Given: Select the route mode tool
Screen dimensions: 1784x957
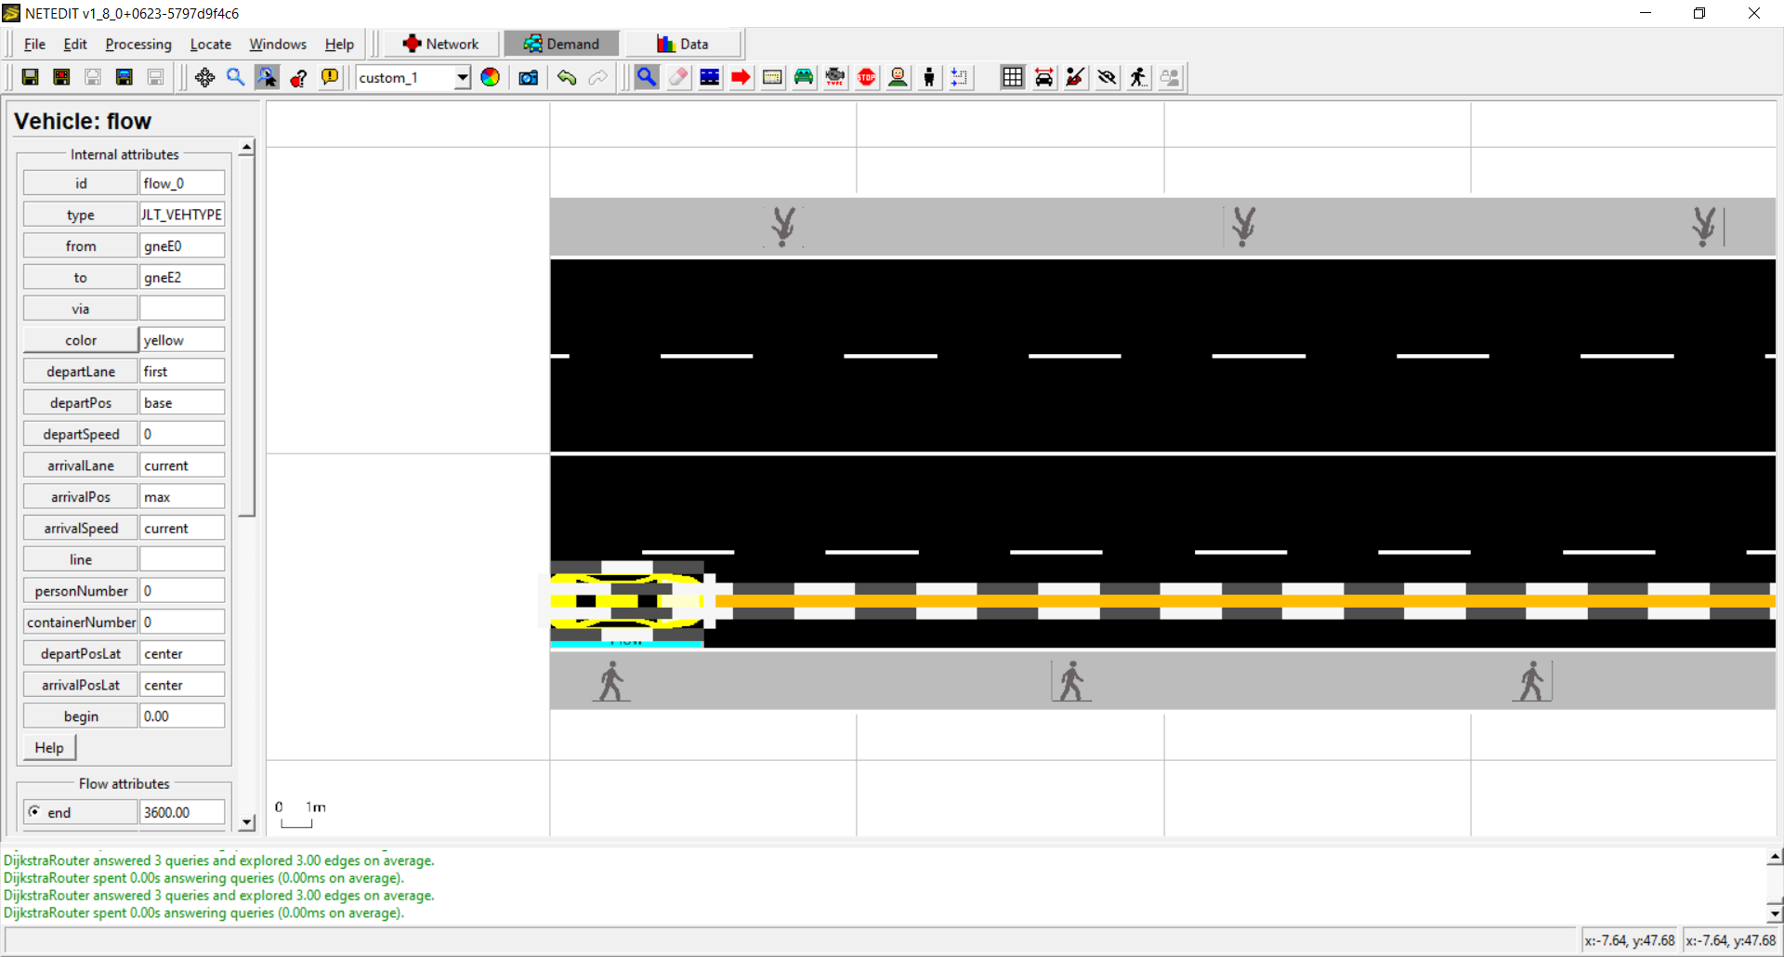Looking at the screenshot, I should (741, 77).
